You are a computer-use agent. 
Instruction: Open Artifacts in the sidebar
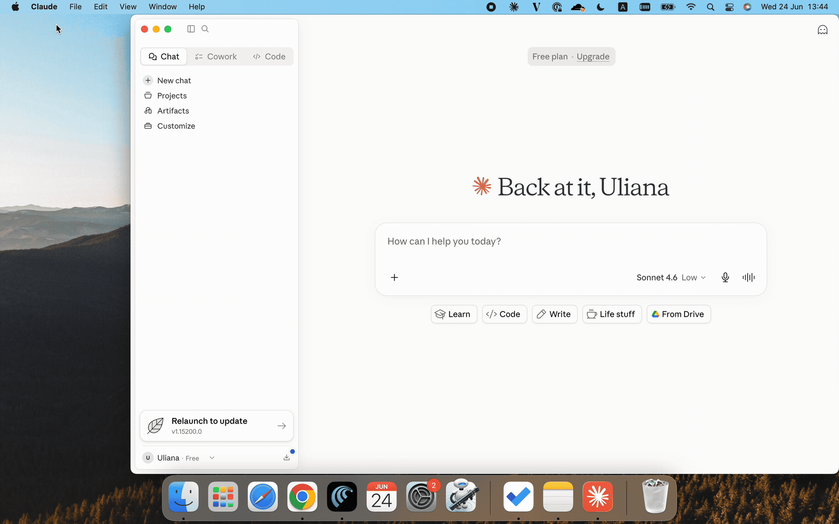[x=172, y=111]
